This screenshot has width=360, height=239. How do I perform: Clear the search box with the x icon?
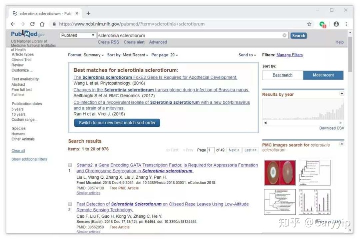(x=284, y=35)
